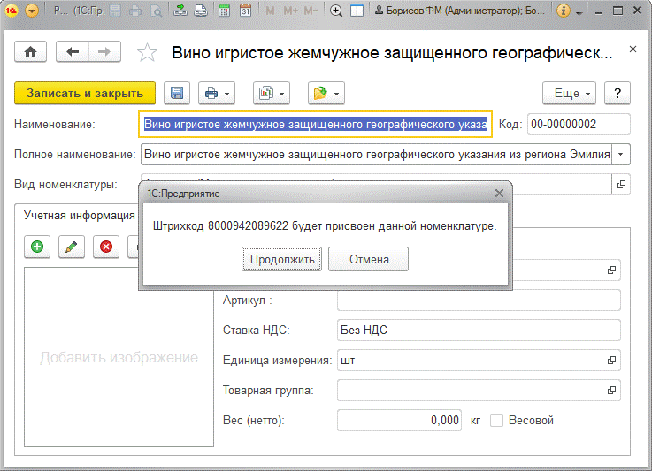This screenshot has width=652, height=472.
Task: Click the Вес (нетто) field
Action: click(399, 420)
